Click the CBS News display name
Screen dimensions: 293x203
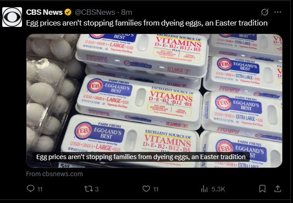44,12
